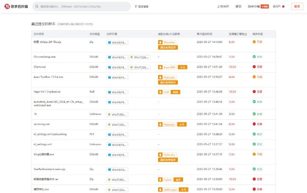Open sample StarRailAssistant-main.zip
This screenshot has height=193, width=307.
(x=50, y=169)
